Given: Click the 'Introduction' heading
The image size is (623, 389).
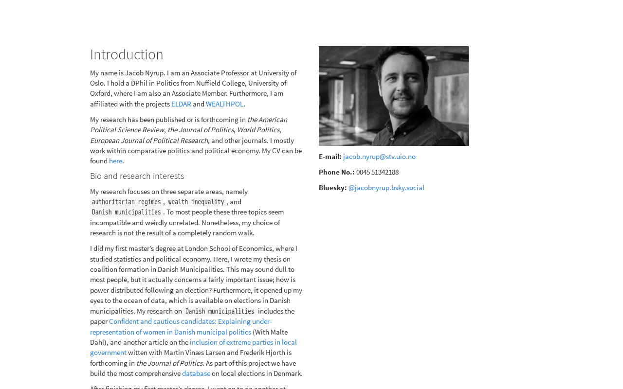Looking at the screenshot, I should click(127, 54).
